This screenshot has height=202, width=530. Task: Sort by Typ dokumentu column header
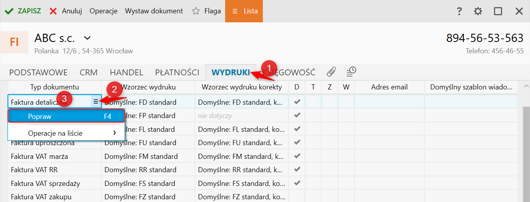click(x=55, y=87)
